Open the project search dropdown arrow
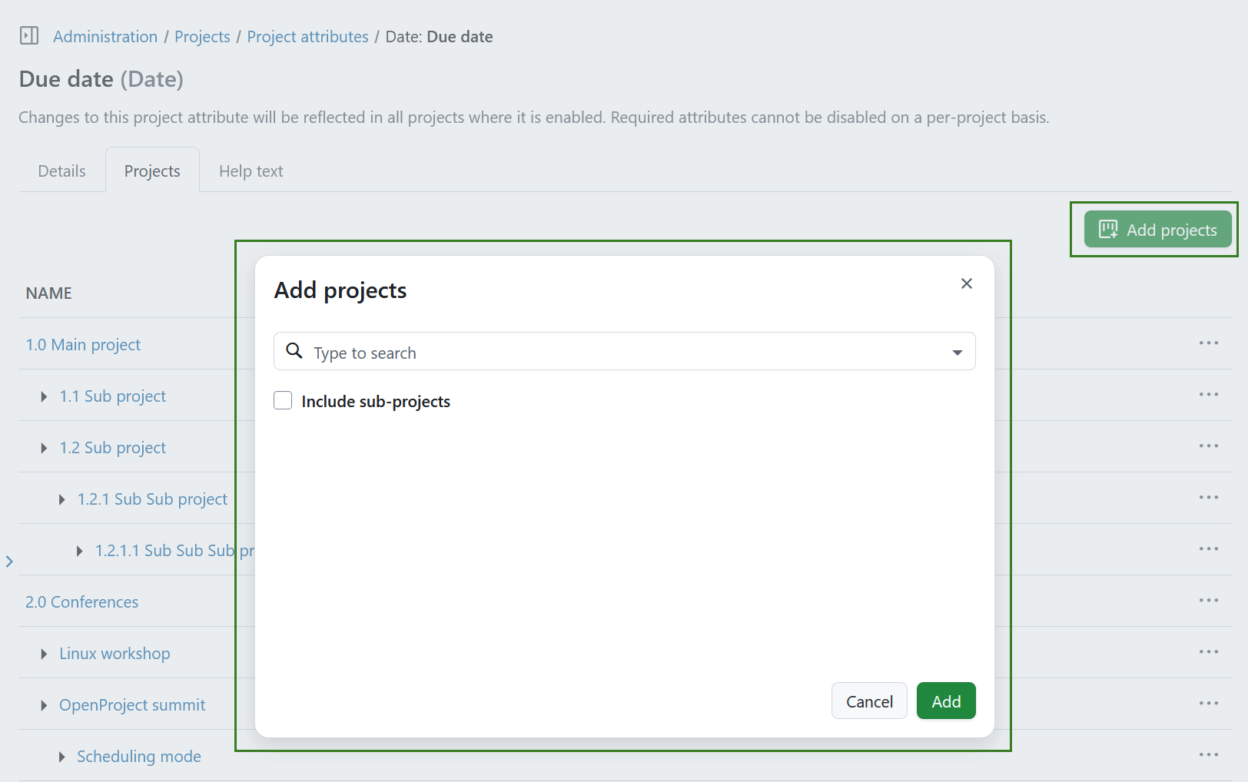 point(957,352)
